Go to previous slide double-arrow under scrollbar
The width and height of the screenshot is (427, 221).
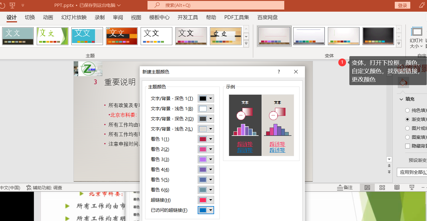tap(389, 166)
